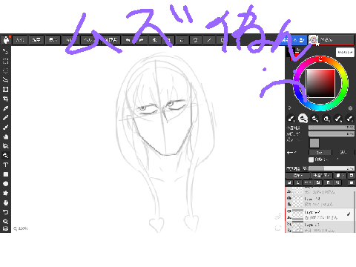Open the third menu in the top bar
Image resolution: width=356 pixels, height=267 pixels.
pyautogui.click(x=53, y=40)
